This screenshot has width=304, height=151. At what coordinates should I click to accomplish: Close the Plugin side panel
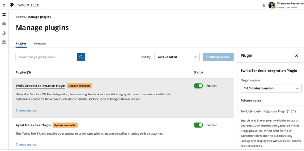pyautogui.click(x=296, y=56)
